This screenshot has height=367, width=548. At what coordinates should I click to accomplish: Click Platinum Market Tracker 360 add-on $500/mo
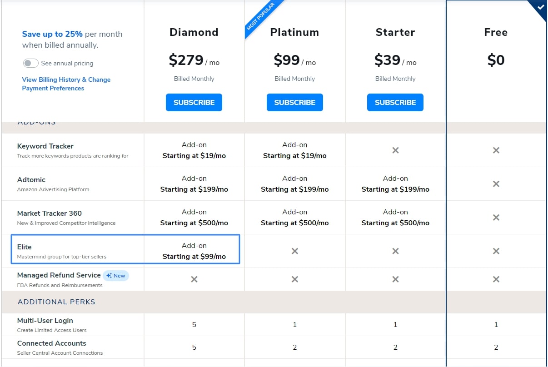click(x=295, y=218)
